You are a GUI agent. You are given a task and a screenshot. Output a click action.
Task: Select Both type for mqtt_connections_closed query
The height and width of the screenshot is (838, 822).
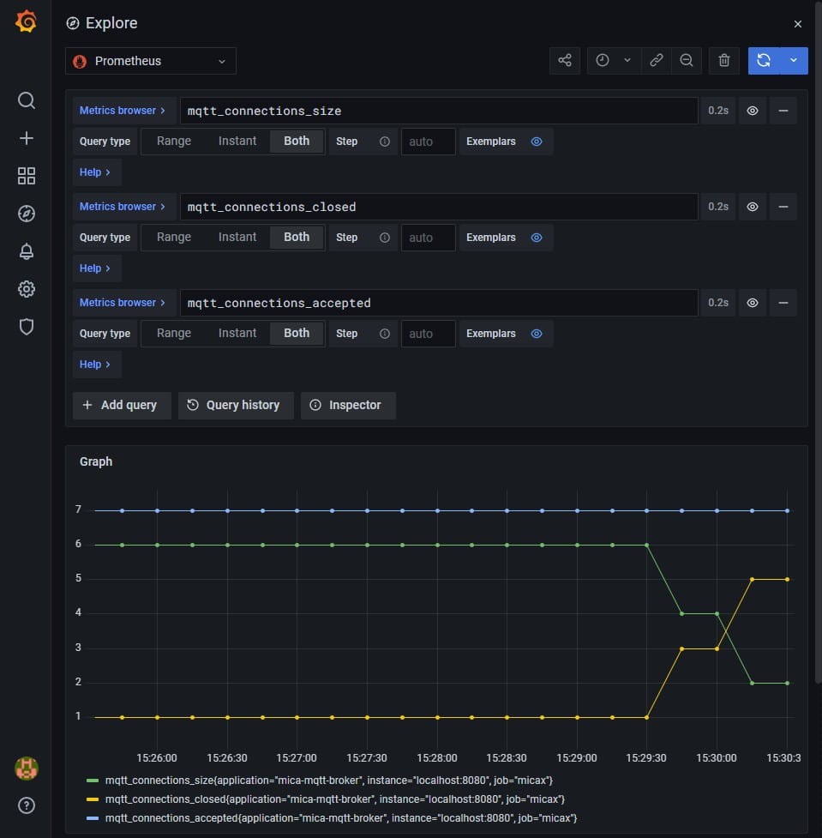297,238
